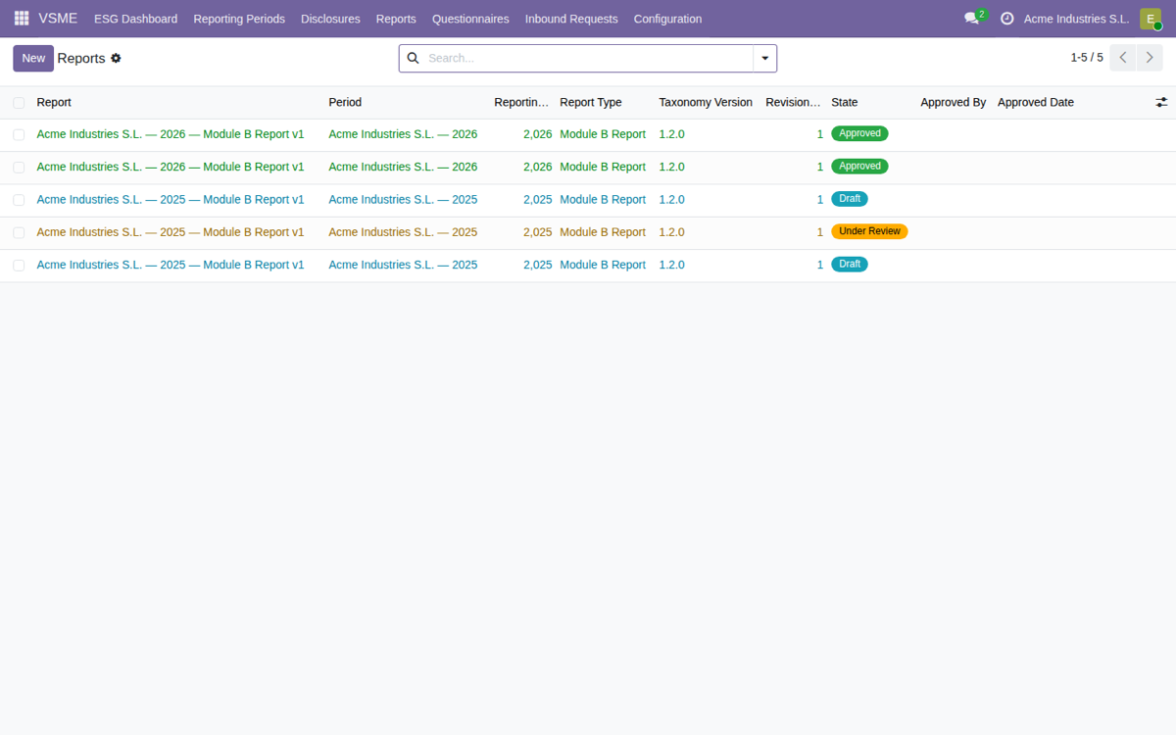The height and width of the screenshot is (735, 1176).
Task: Open the Configuration menu
Action: (667, 19)
